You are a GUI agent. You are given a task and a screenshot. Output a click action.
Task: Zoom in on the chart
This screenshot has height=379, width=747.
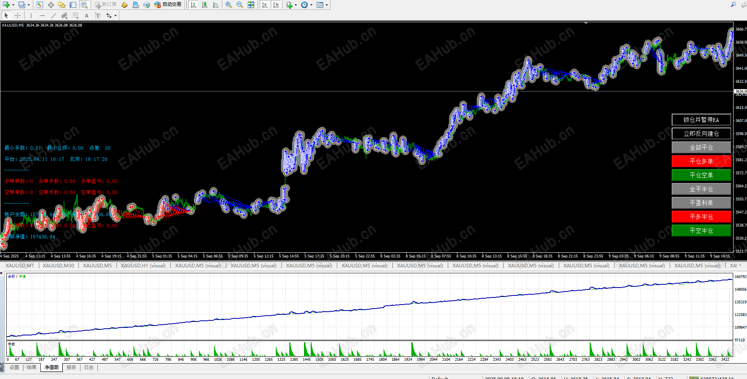pyautogui.click(x=229, y=5)
